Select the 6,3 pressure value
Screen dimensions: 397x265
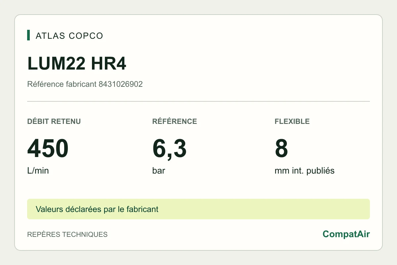point(169,149)
